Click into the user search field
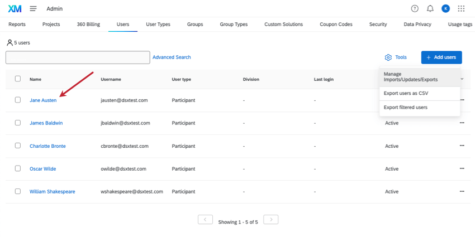The image size is (475, 237). [78, 57]
